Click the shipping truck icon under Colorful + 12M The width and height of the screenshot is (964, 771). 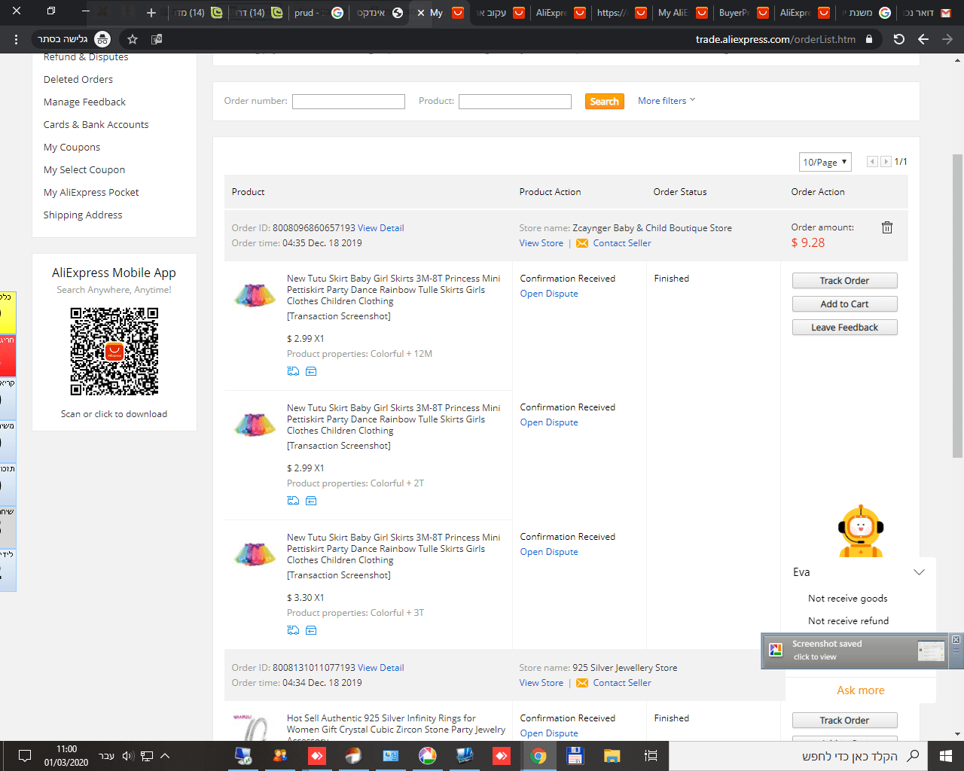294,371
